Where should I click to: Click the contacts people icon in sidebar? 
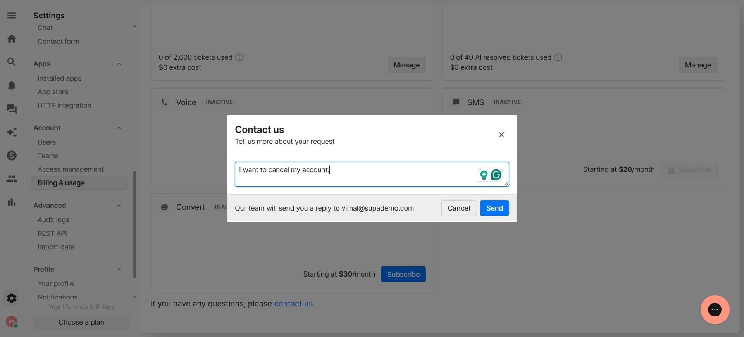(12, 179)
